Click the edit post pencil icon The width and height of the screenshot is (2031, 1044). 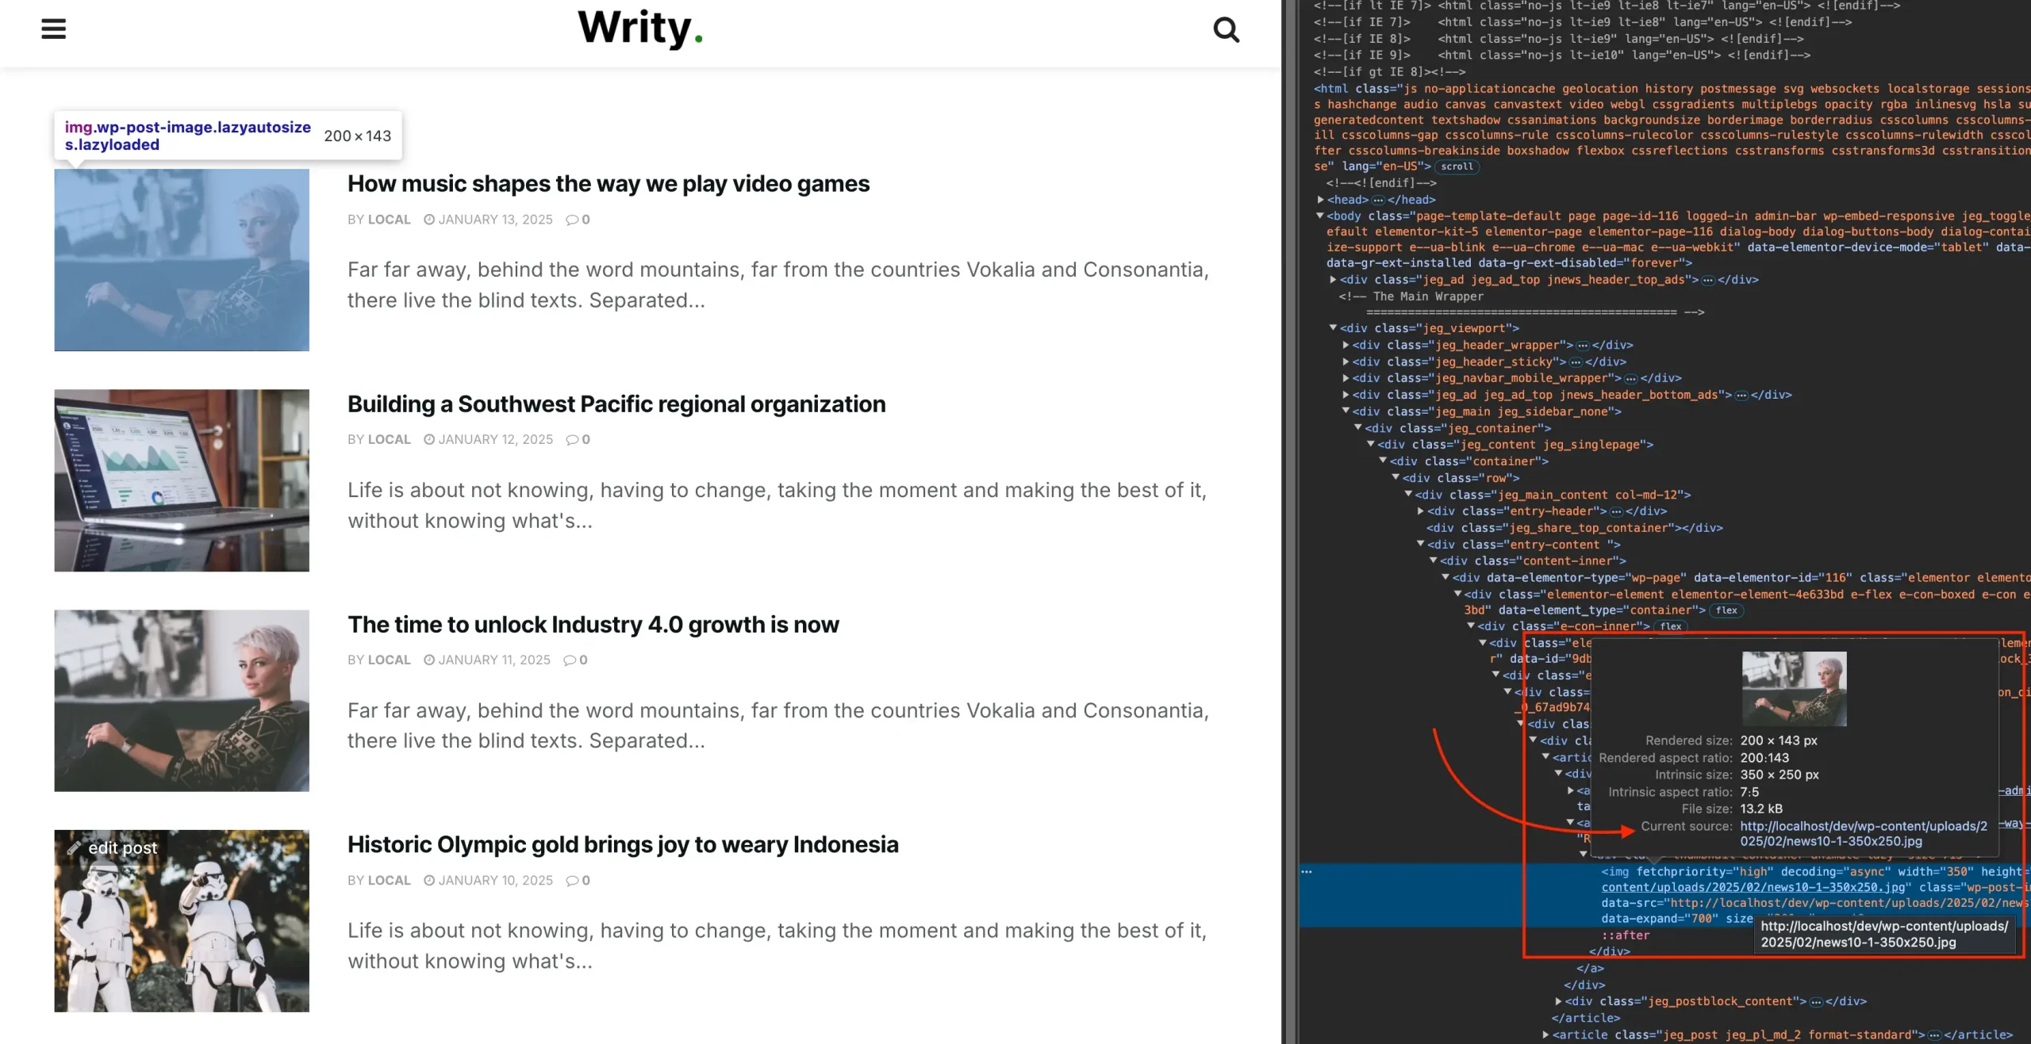(x=74, y=848)
